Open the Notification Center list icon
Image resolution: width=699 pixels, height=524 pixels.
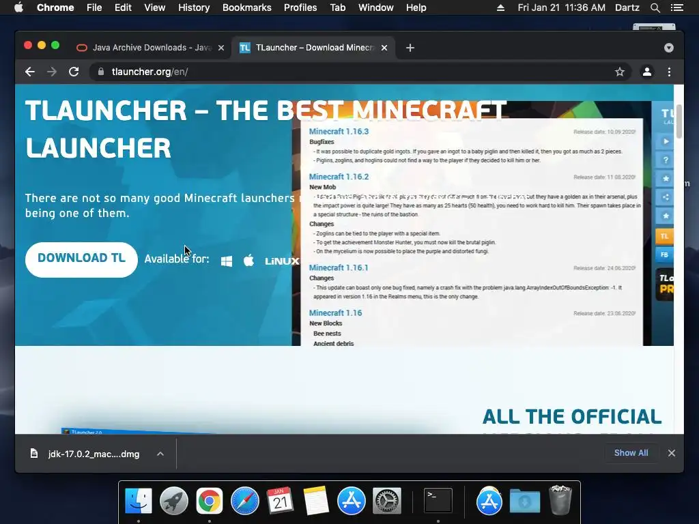[677, 8]
